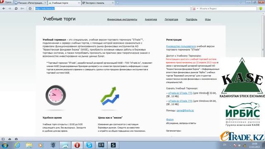Switch to the «Письмо «Регистрация...» tab
This screenshot has width=265, height=149.
pos(30,3)
